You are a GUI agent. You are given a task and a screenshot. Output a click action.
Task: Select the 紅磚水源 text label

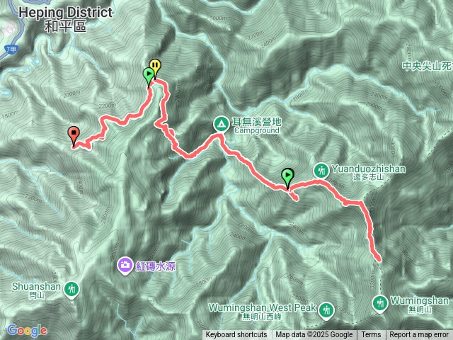[x=156, y=266]
